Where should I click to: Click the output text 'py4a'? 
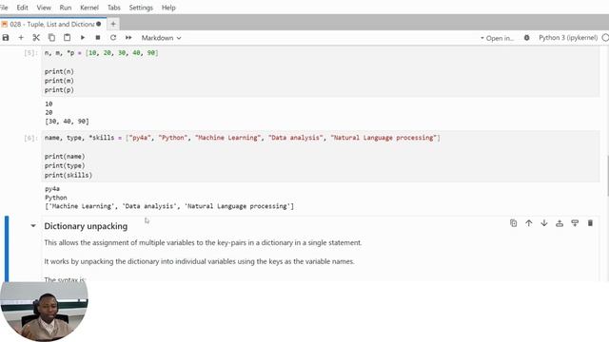(x=52, y=189)
